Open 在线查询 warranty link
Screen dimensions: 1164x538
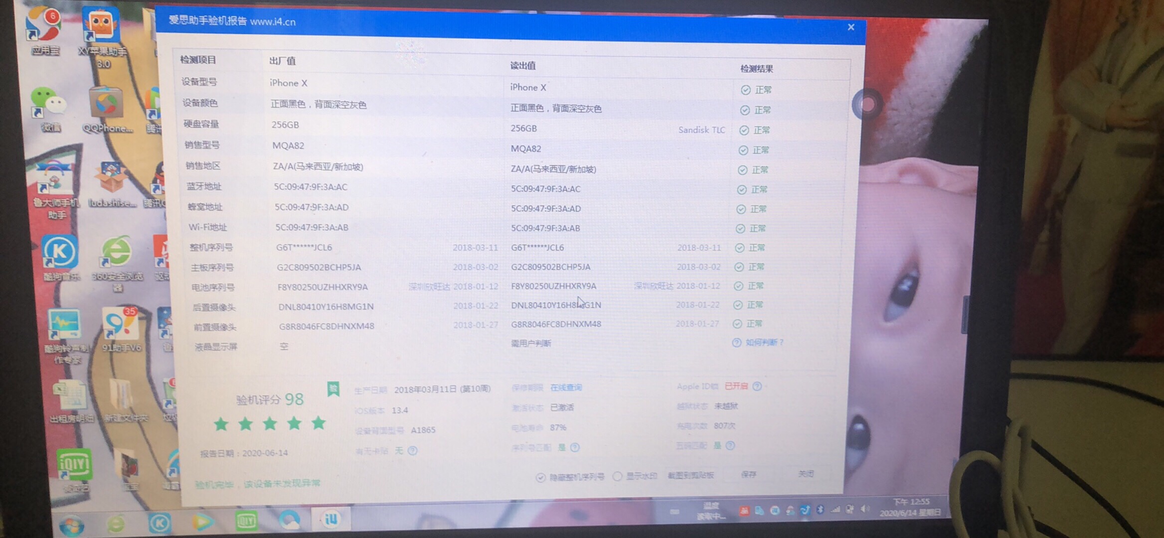pyautogui.click(x=566, y=388)
